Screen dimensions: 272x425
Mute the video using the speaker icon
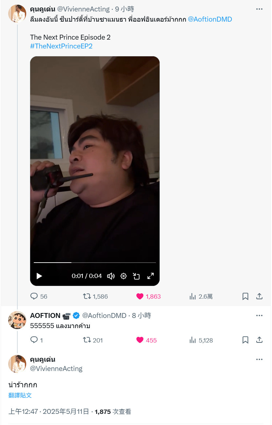click(x=111, y=276)
